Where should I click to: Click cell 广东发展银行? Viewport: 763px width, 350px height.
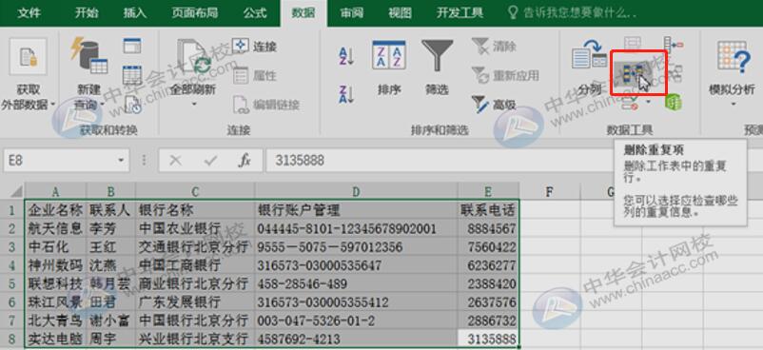click(195, 302)
